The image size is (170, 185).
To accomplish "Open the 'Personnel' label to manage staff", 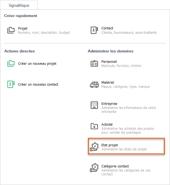I will pyautogui.click(x=109, y=62).
